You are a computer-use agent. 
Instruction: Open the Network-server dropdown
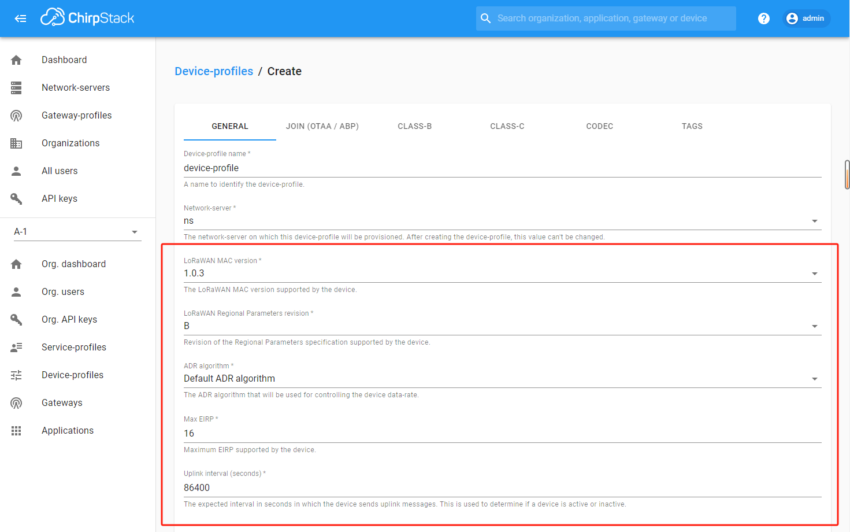(502, 221)
